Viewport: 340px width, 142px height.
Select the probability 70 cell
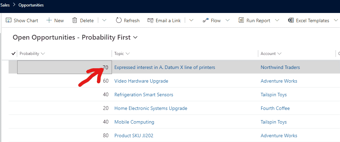pos(64,67)
